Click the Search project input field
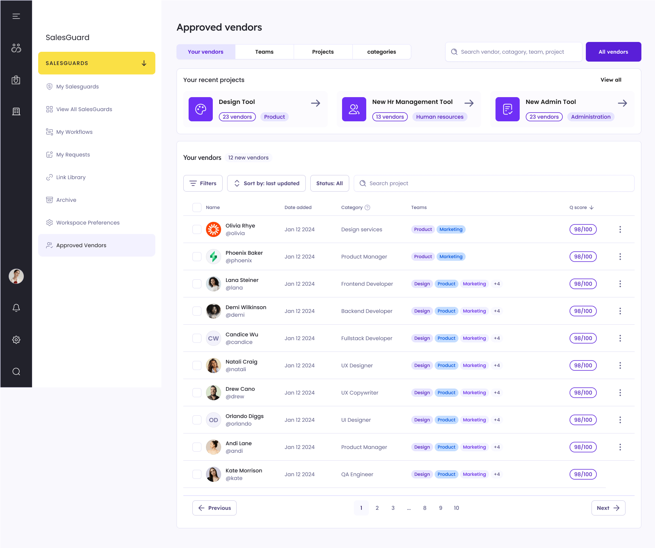The width and height of the screenshot is (655, 548). pyautogui.click(x=494, y=183)
